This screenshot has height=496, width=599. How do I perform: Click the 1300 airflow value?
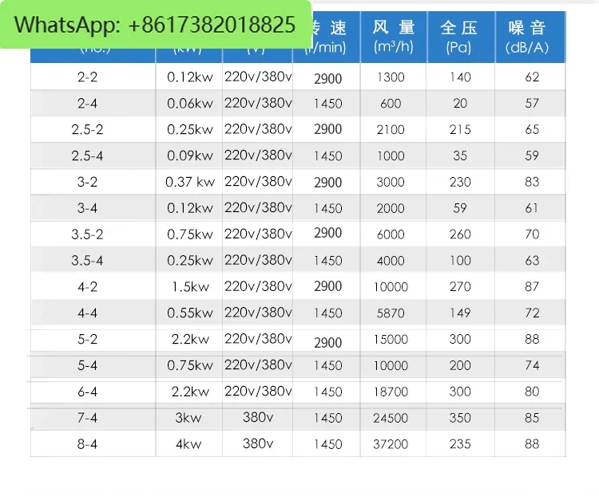[x=391, y=77]
